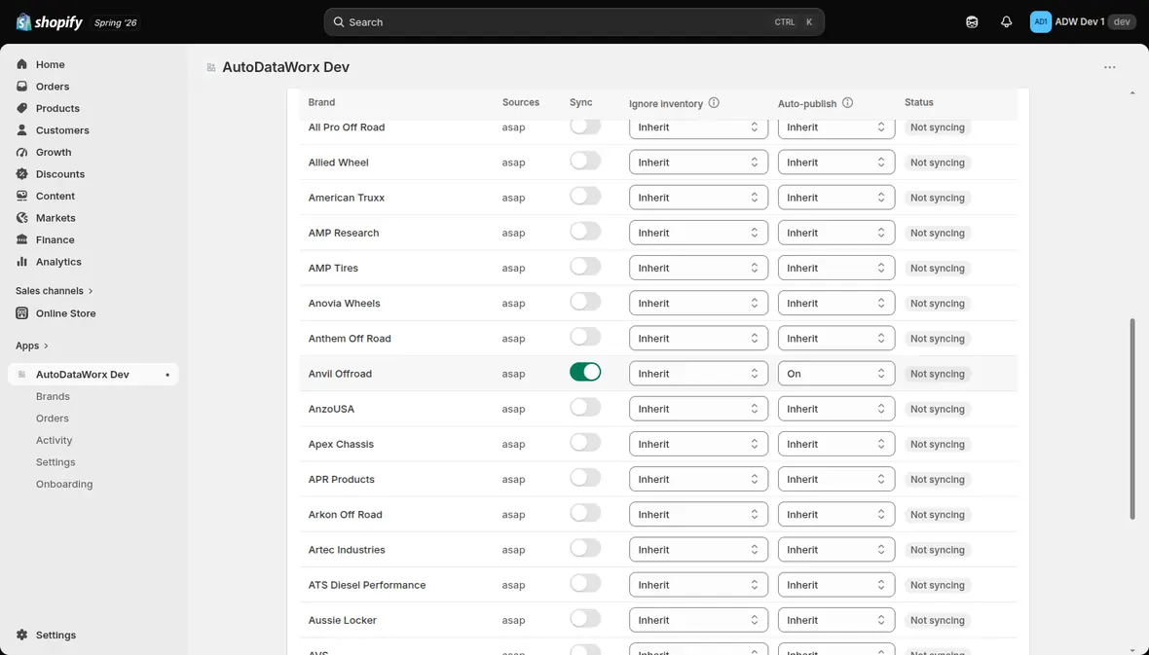1149x655 pixels.
Task: Click the Not syncing badge for Aussie Locker
Action: (x=938, y=620)
